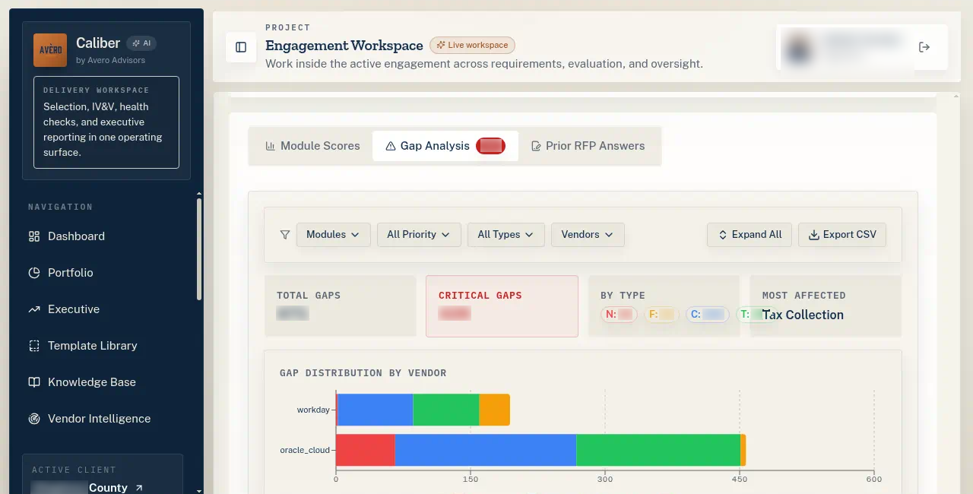Click the Template Library dashed-square icon

(34, 346)
